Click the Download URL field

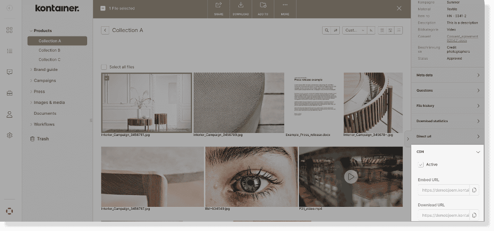[x=444, y=215]
